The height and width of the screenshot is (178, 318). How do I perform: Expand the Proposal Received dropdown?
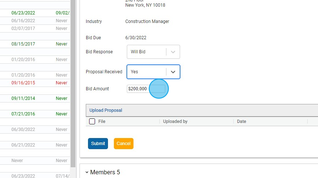click(173, 72)
